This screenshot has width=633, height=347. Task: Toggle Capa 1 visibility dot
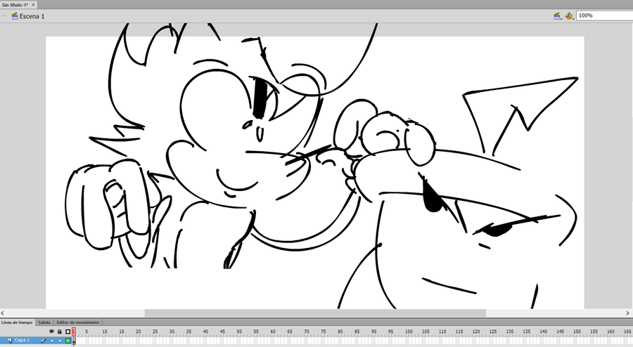(51, 341)
